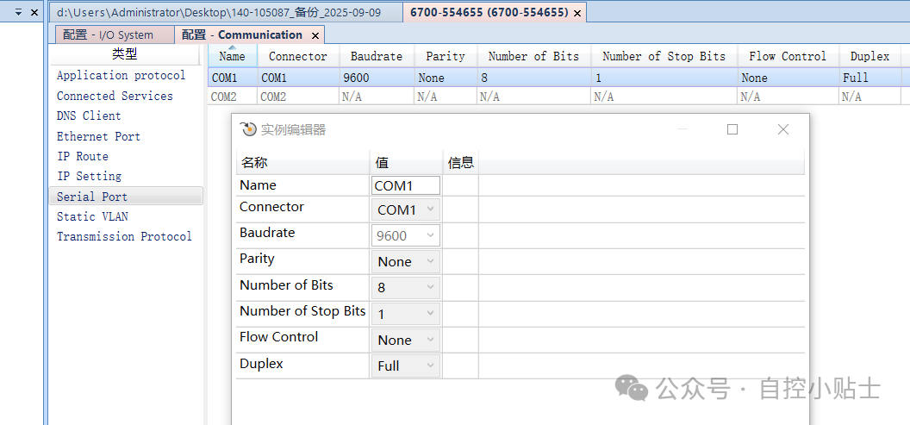Select Ethernet Port type
The height and width of the screenshot is (425, 910).
98,136
